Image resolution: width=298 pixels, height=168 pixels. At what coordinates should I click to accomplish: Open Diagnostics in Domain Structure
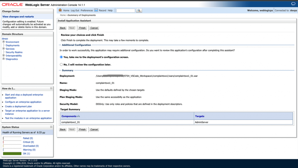pyautogui.click(x=12, y=59)
